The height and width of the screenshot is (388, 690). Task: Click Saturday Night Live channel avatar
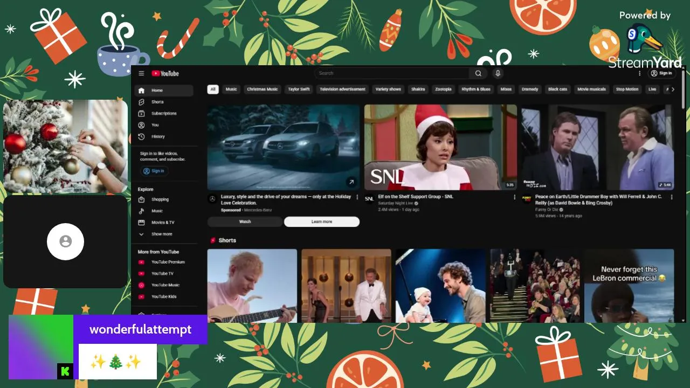369,199
